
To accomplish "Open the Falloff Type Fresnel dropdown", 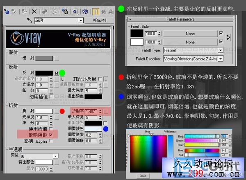I will [221, 50].
